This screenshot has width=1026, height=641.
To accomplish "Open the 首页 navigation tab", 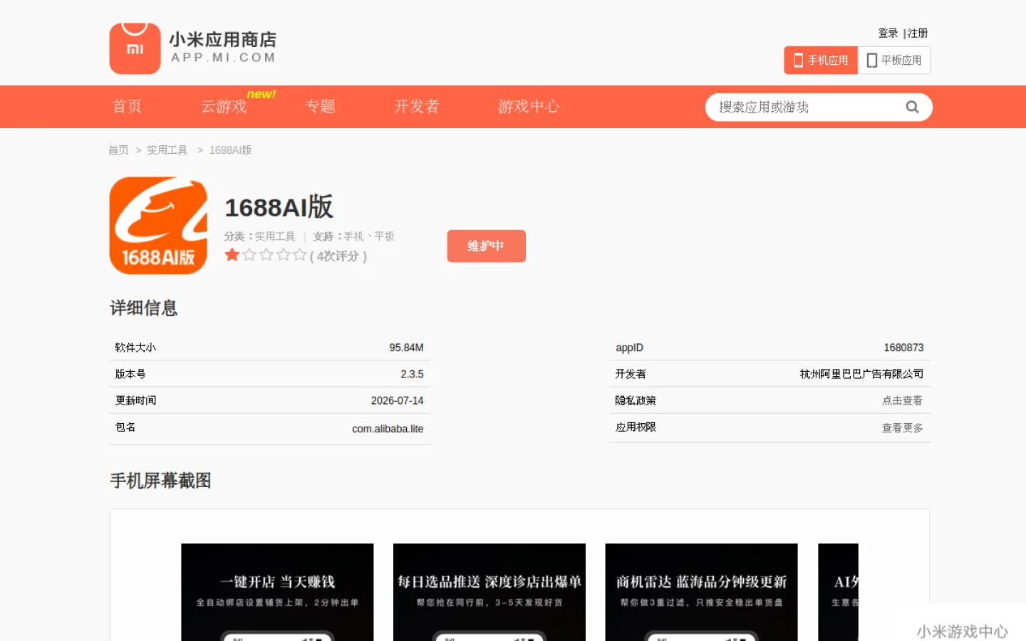I will (x=128, y=106).
